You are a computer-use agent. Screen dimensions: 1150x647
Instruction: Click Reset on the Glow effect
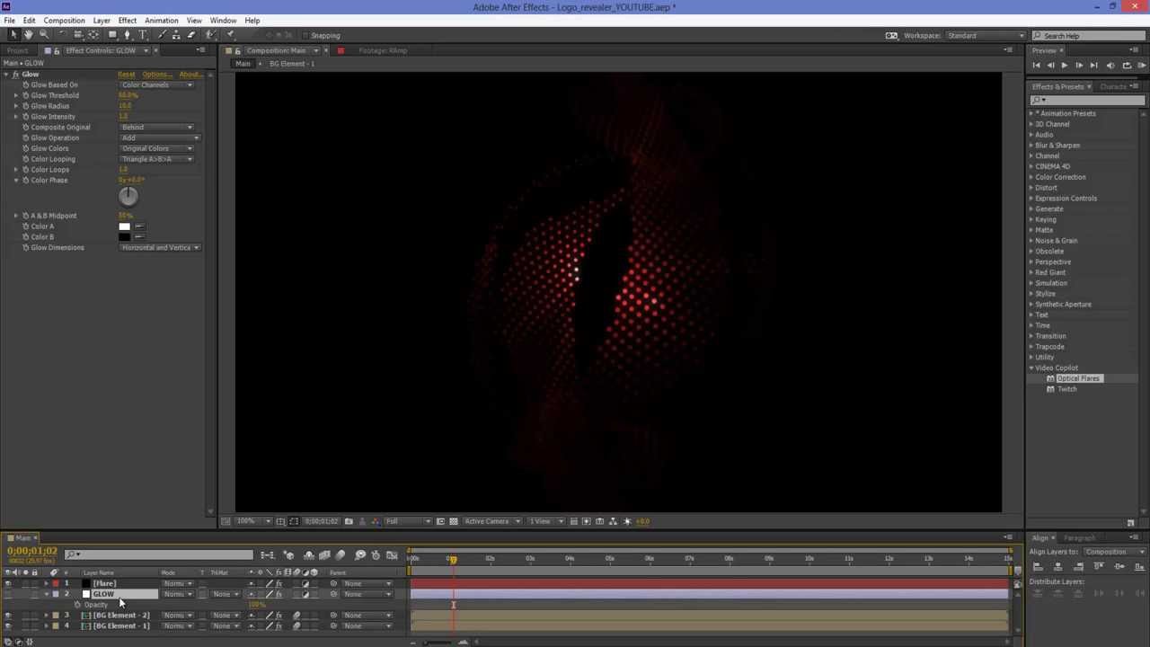127,74
